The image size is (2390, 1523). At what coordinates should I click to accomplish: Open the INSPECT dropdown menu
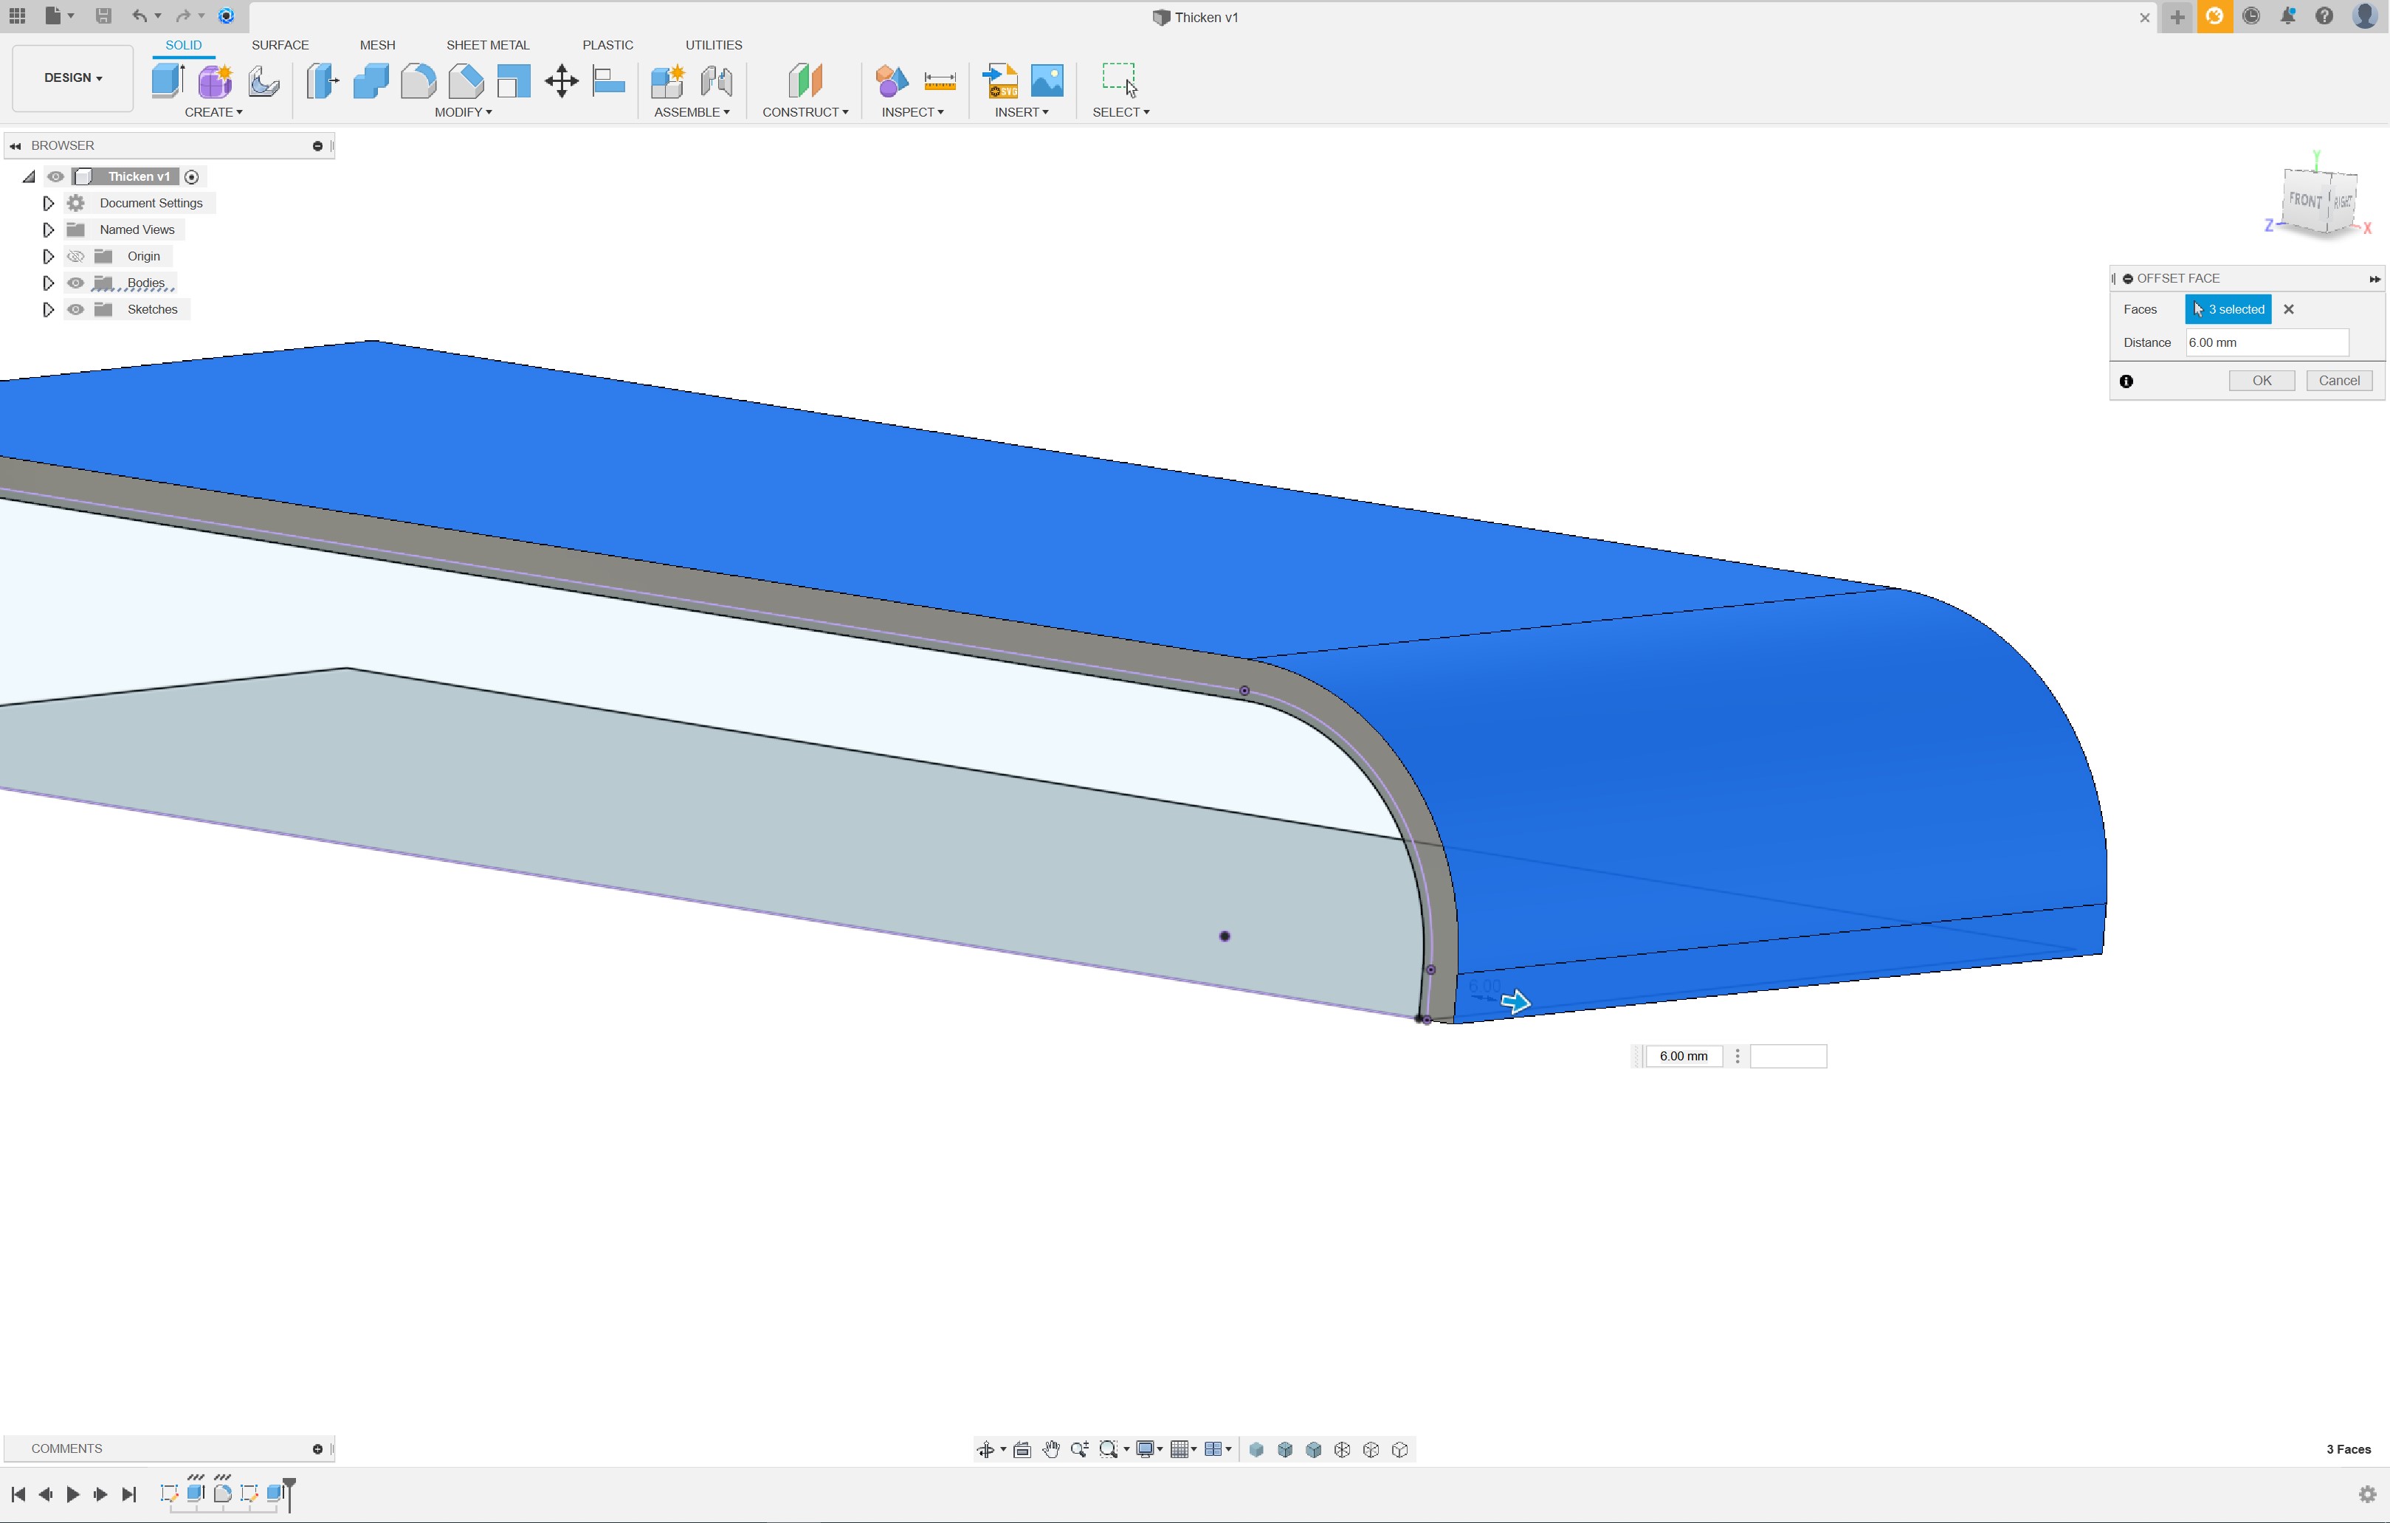click(912, 112)
